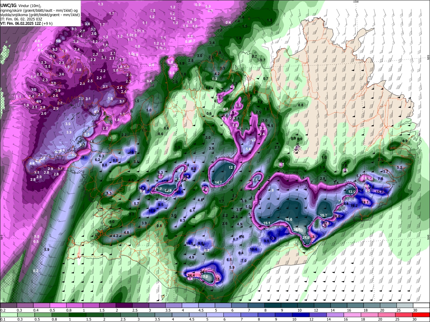Select the slydda/snjókoma legend description line
The height and width of the screenshot is (322, 430).
(40, 14)
